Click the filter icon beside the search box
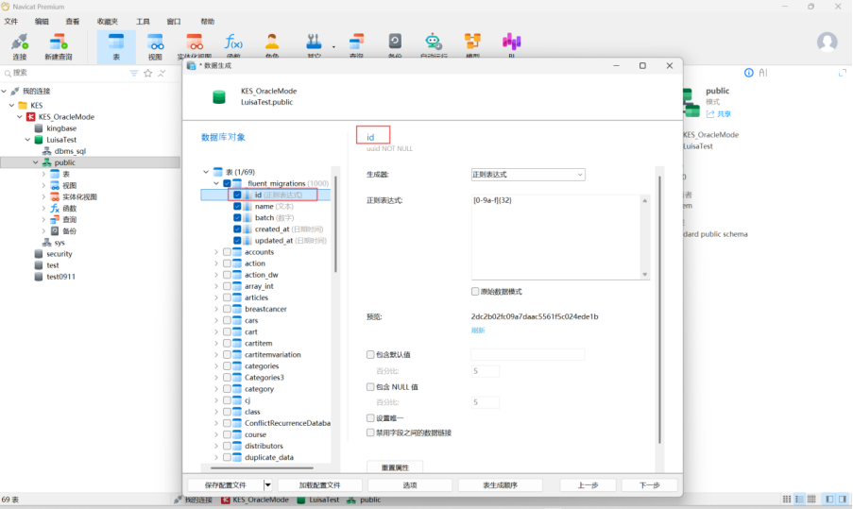The image size is (853, 509). (134, 73)
